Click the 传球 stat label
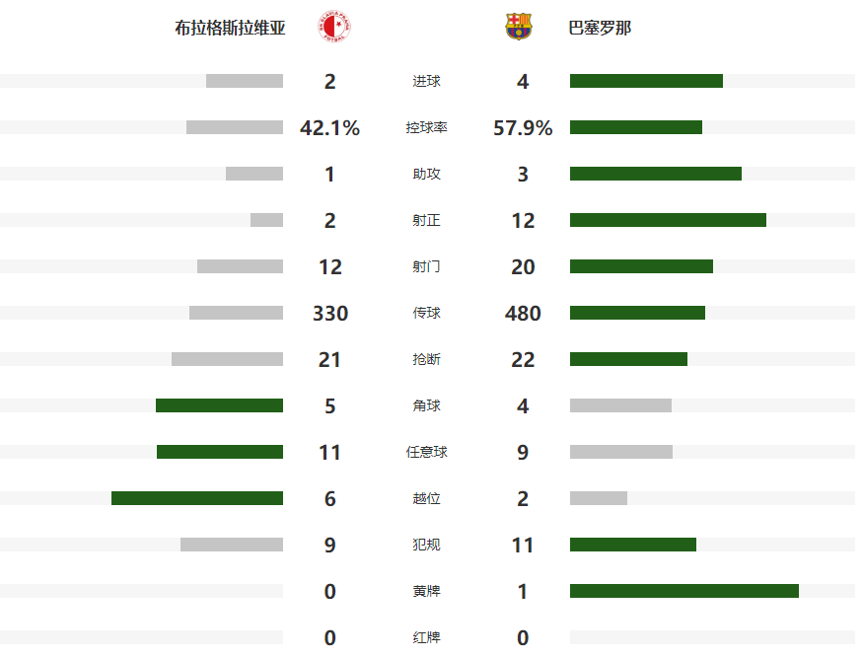Viewport: 863px width, 658px height. point(426,314)
